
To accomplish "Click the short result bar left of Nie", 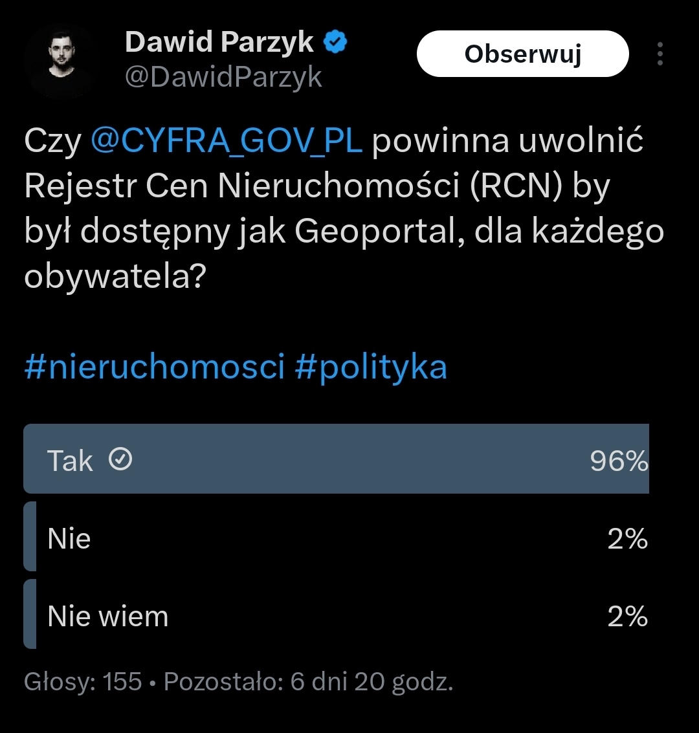I will [30, 536].
